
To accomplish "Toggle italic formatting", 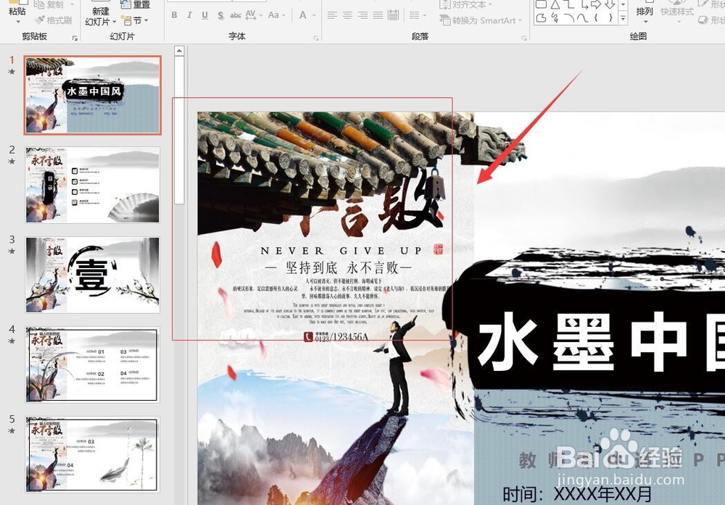I will click(189, 14).
